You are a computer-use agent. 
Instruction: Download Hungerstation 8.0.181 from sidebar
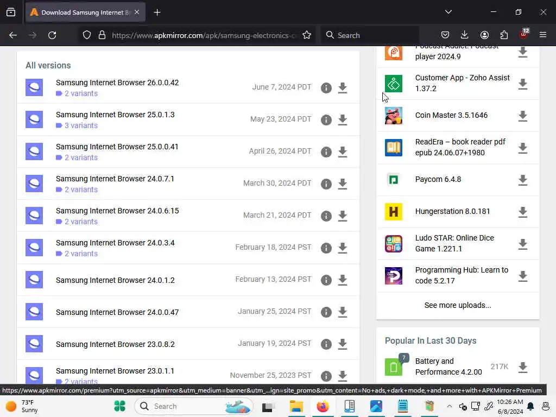[522, 212]
